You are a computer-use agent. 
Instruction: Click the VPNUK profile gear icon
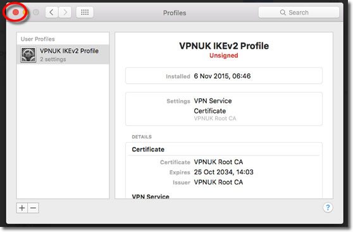28,55
